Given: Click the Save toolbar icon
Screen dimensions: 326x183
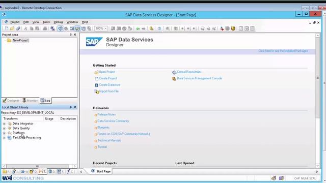Looking at the screenshot, I should 18,28.
